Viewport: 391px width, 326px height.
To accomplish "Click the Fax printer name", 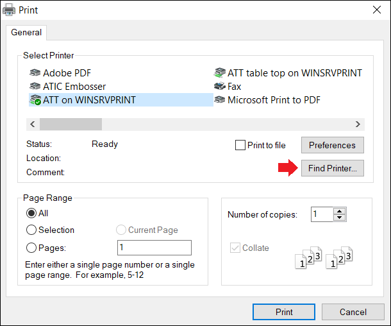I will tap(234, 87).
